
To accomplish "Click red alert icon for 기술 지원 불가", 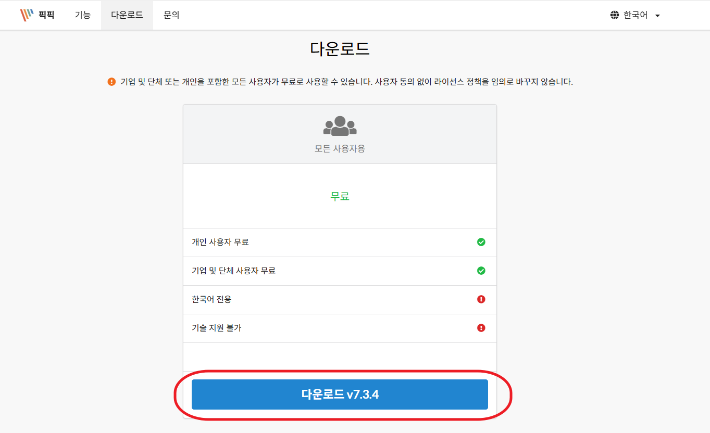I will tap(481, 328).
